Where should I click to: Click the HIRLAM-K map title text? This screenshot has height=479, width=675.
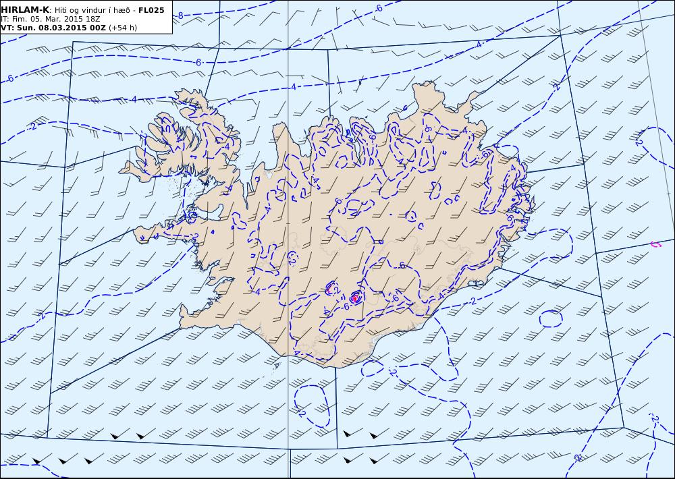(x=26, y=10)
